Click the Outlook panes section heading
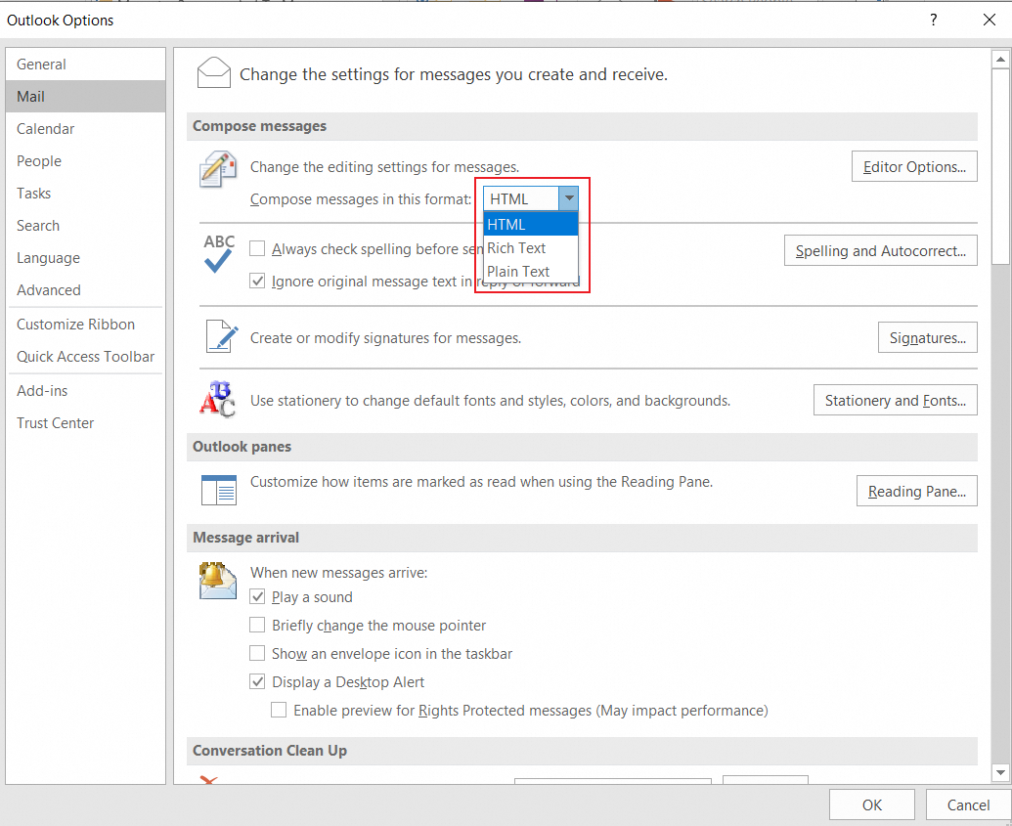This screenshot has width=1012, height=826. click(x=242, y=447)
